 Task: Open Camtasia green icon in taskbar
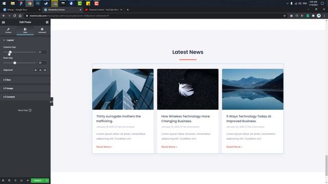(x=80, y=4)
